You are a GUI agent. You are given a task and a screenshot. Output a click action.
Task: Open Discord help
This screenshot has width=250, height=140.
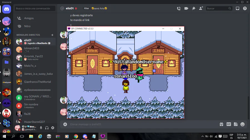pyautogui.click(x=245, y=8)
